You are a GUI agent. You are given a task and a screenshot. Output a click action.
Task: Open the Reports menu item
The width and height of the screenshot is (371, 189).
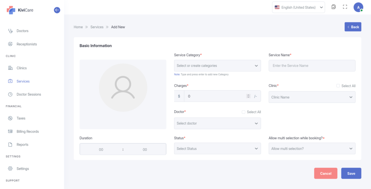[22, 145]
